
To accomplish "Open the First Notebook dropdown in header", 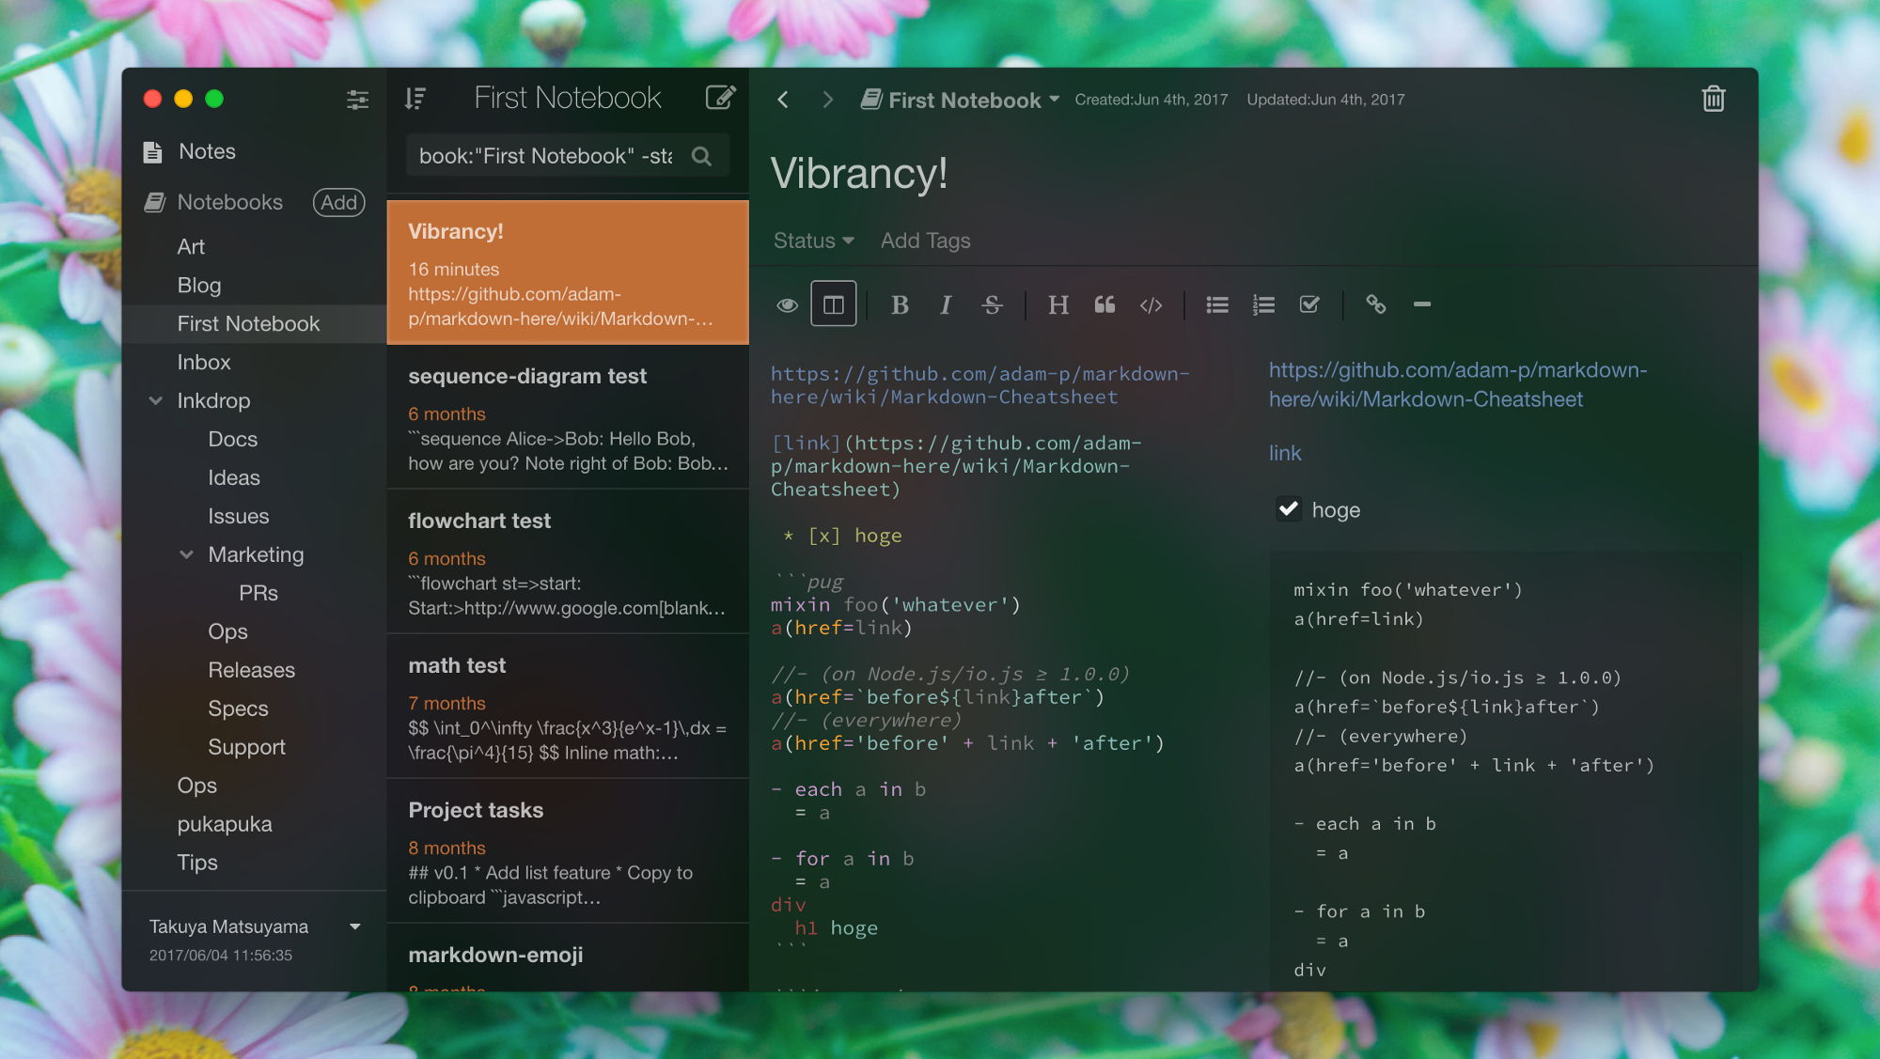I will coord(960,100).
